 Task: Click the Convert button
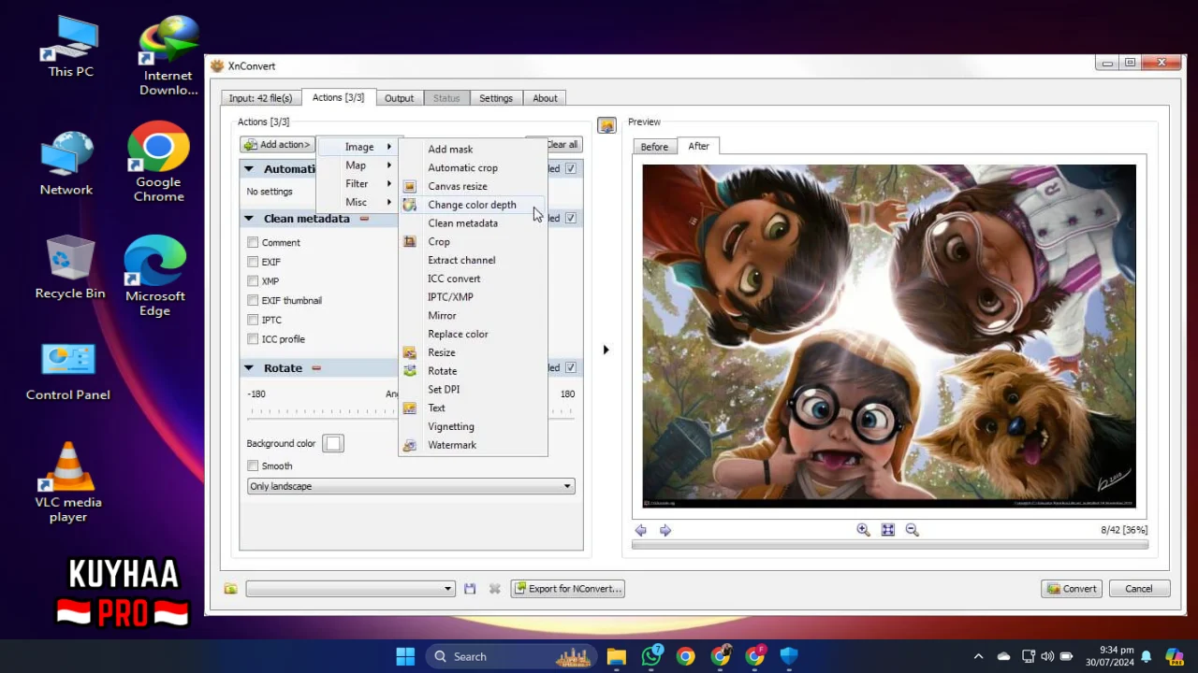point(1072,589)
